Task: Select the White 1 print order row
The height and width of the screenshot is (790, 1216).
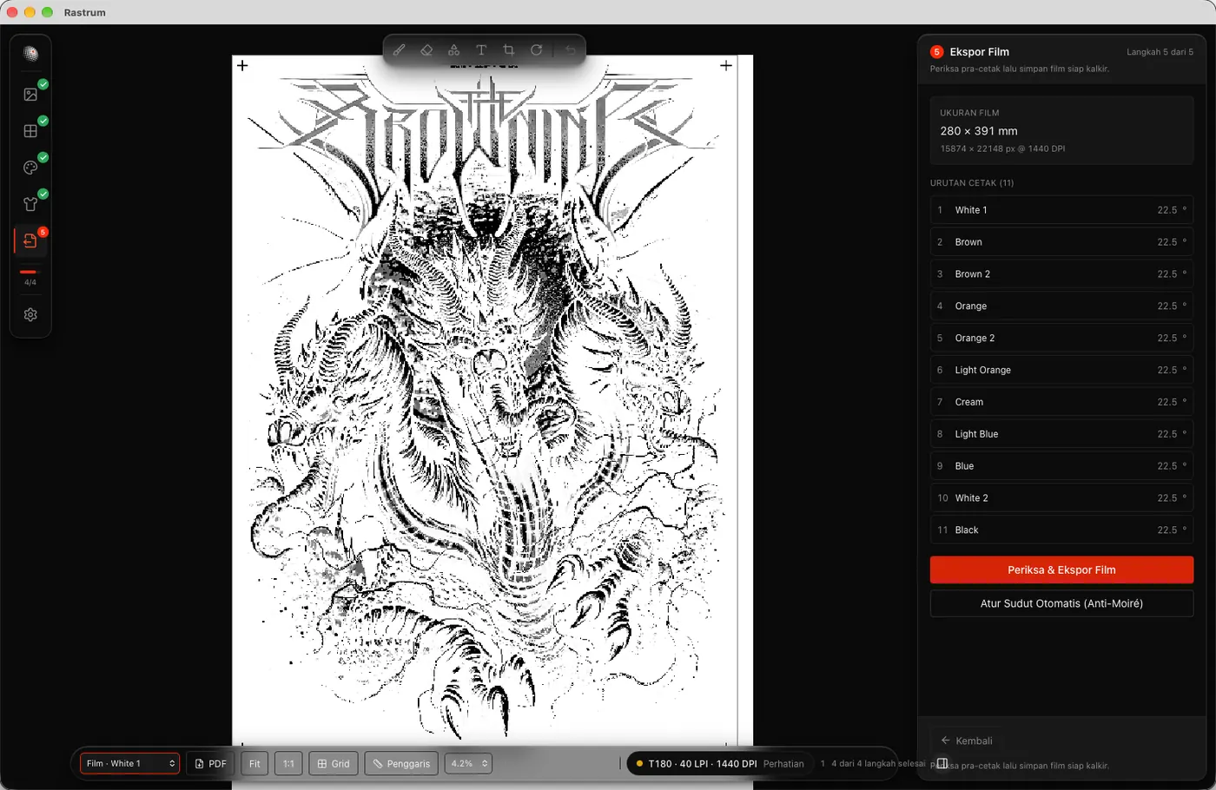Action: click(1061, 210)
